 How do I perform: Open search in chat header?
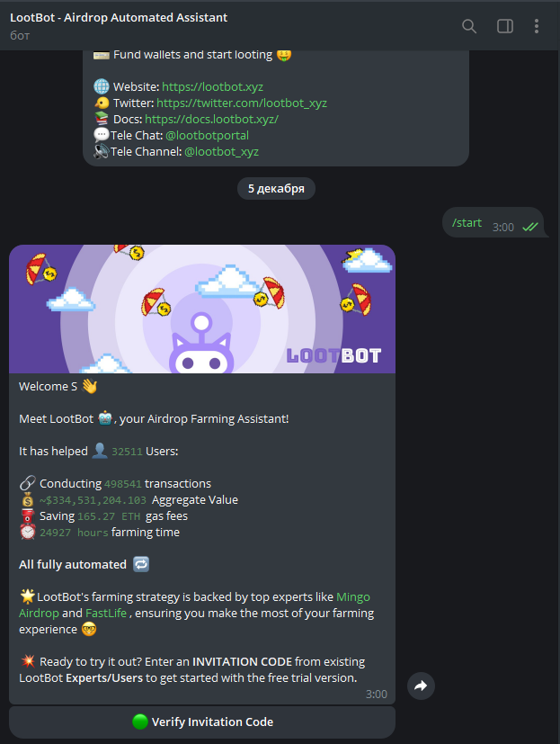point(469,26)
